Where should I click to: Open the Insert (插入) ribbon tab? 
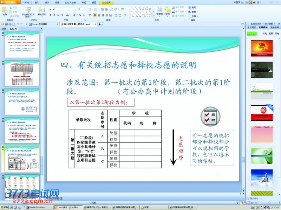click(37, 2)
